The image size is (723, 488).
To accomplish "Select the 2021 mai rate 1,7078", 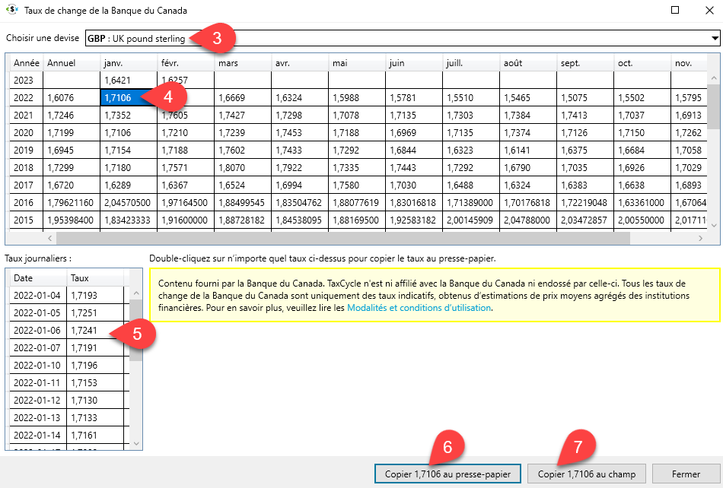I will [x=358, y=115].
